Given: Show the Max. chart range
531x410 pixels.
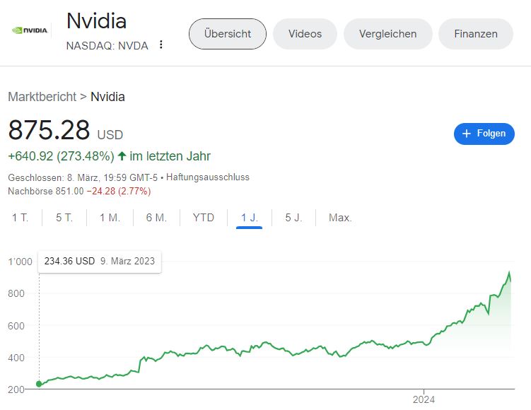Looking at the screenshot, I should pyautogui.click(x=340, y=217).
